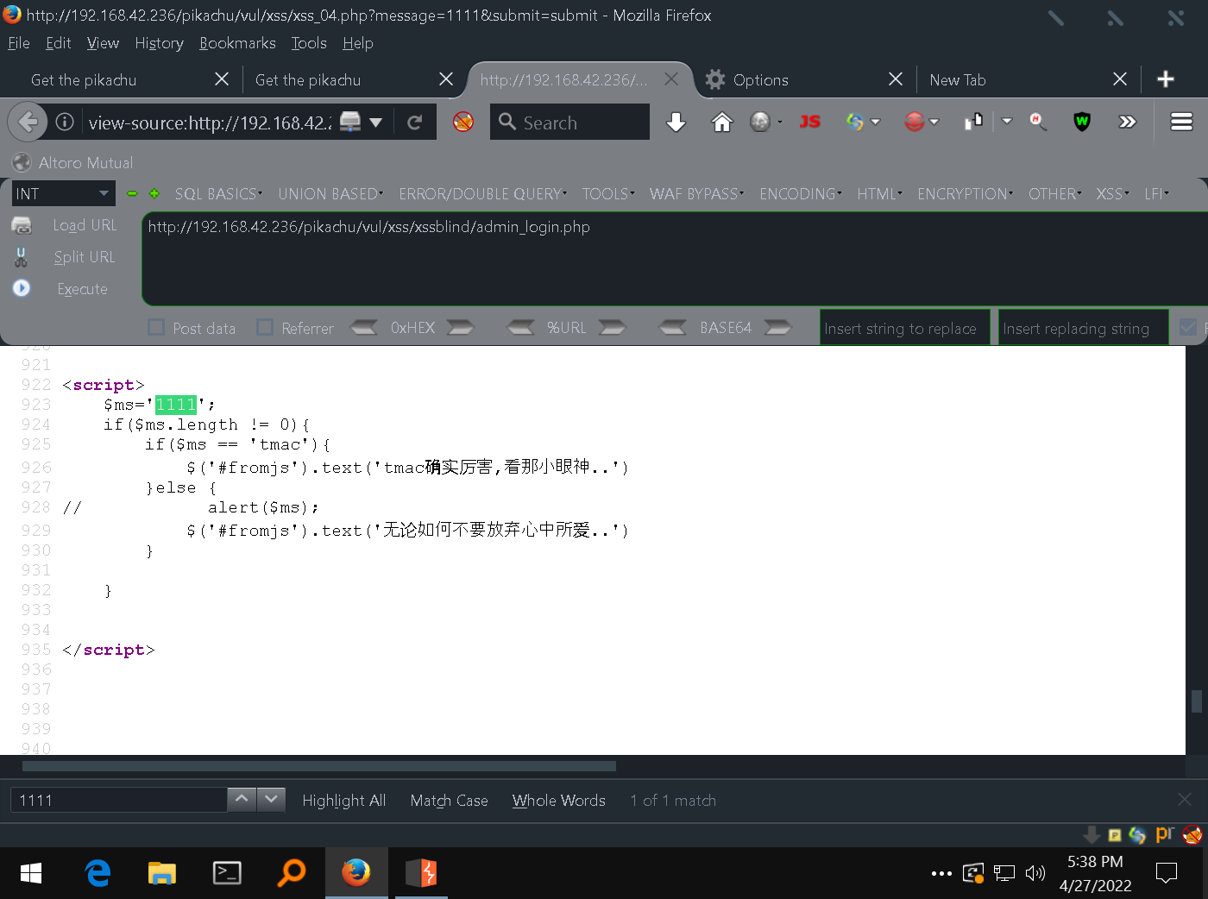This screenshot has height=899, width=1208.
Task: Click the Insert string to replace field
Action: 904,328
